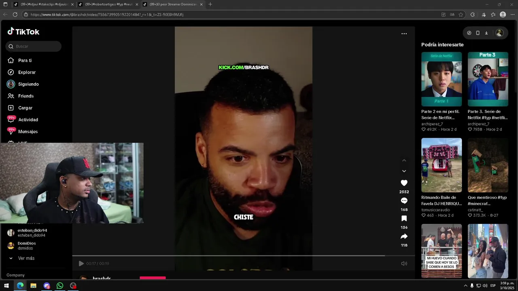
Task: Open a new browser tab
Action: [210, 4]
